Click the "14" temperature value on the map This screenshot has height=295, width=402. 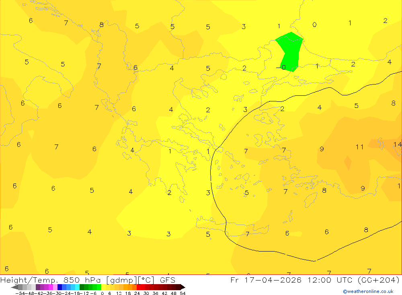click(x=398, y=144)
